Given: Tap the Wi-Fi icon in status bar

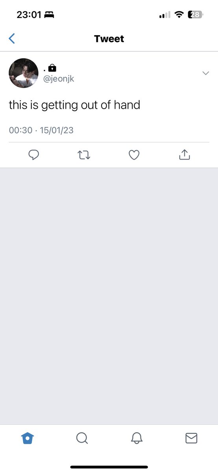Looking at the screenshot, I should pyautogui.click(x=179, y=15).
